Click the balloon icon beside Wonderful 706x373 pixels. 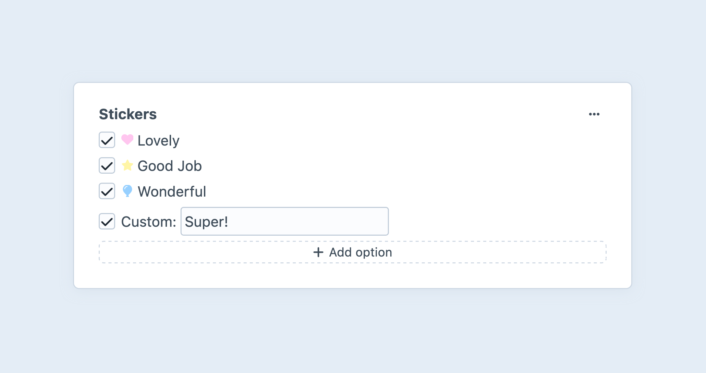[127, 191]
